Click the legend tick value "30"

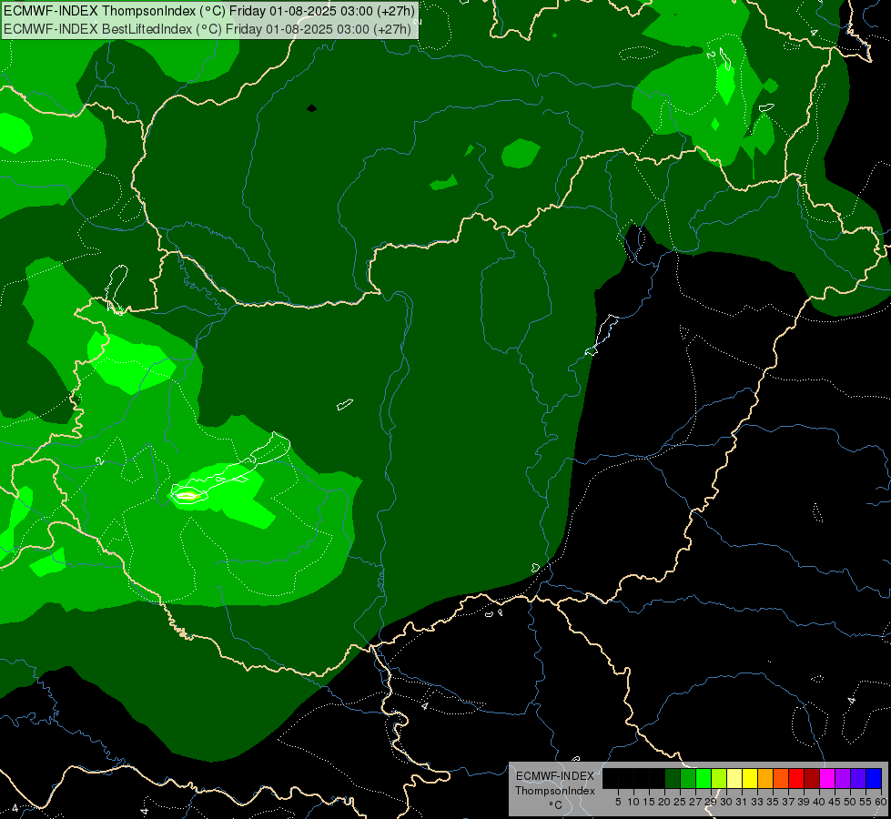pos(726,802)
